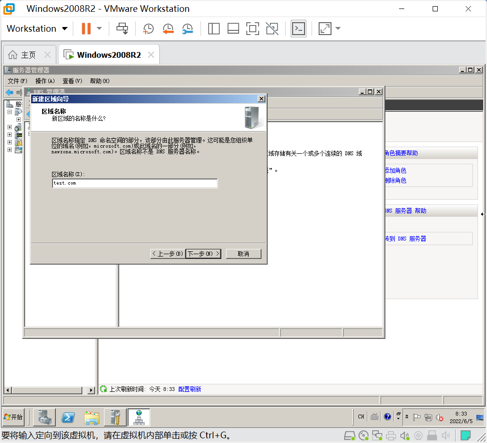Expand the nested node under roles
Screen dimensions: 487x443
(18, 119)
